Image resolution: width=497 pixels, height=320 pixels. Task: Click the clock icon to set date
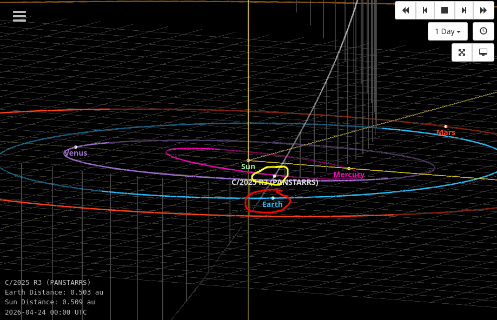tap(483, 31)
